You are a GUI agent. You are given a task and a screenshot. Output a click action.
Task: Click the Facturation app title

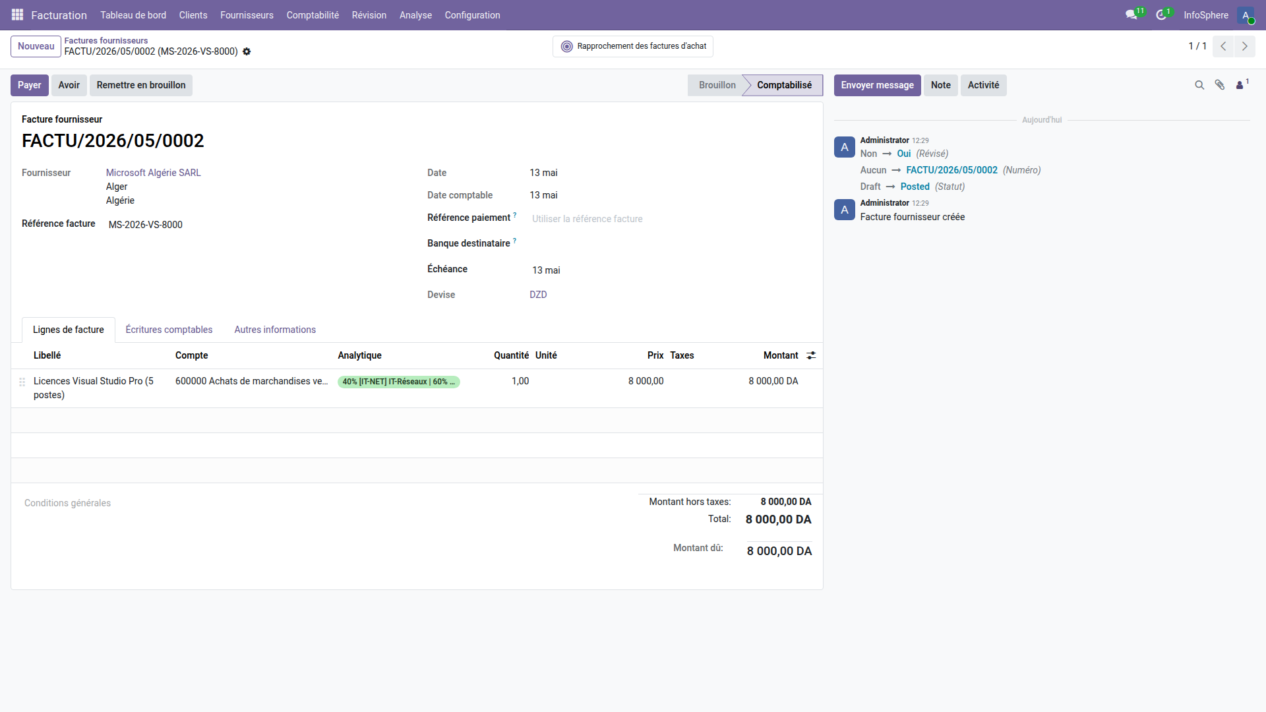click(59, 15)
